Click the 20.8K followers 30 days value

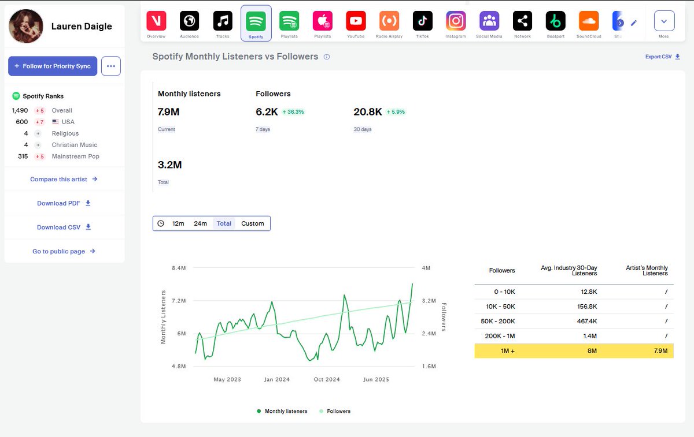click(x=368, y=112)
